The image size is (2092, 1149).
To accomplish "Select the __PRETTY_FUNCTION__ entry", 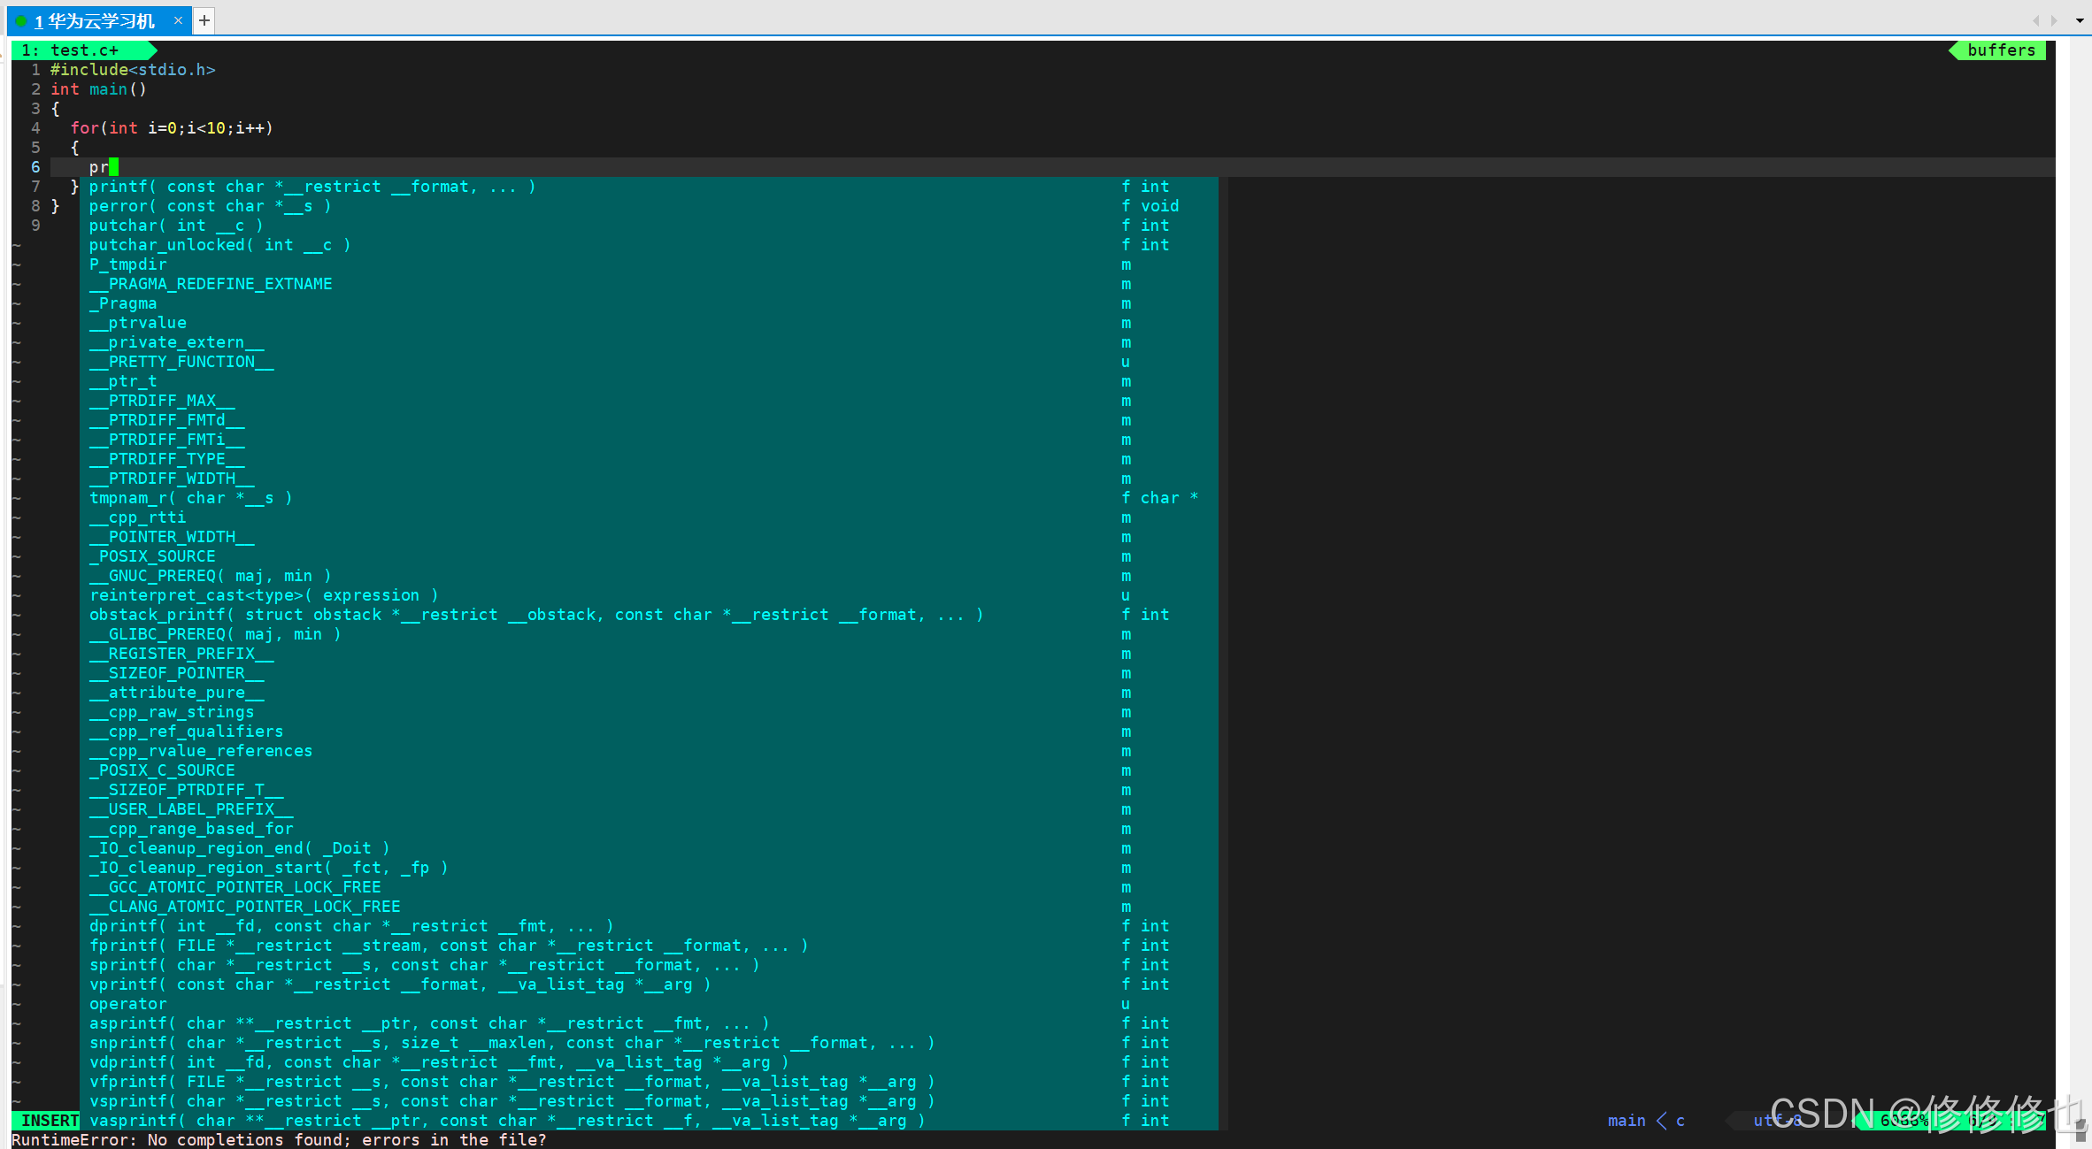I will pyautogui.click(x=181, y=362).
